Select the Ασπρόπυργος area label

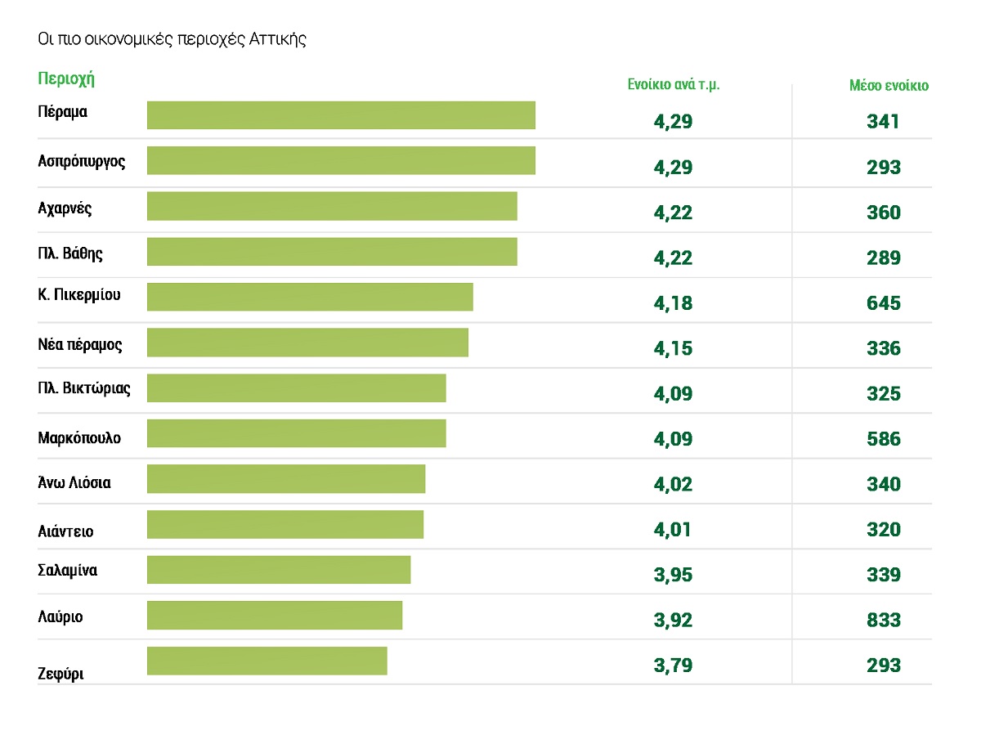point(82,161)
